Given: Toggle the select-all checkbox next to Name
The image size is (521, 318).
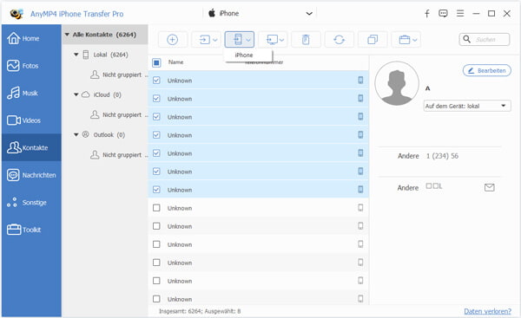Looking at the screenshot, I should 156,62.
